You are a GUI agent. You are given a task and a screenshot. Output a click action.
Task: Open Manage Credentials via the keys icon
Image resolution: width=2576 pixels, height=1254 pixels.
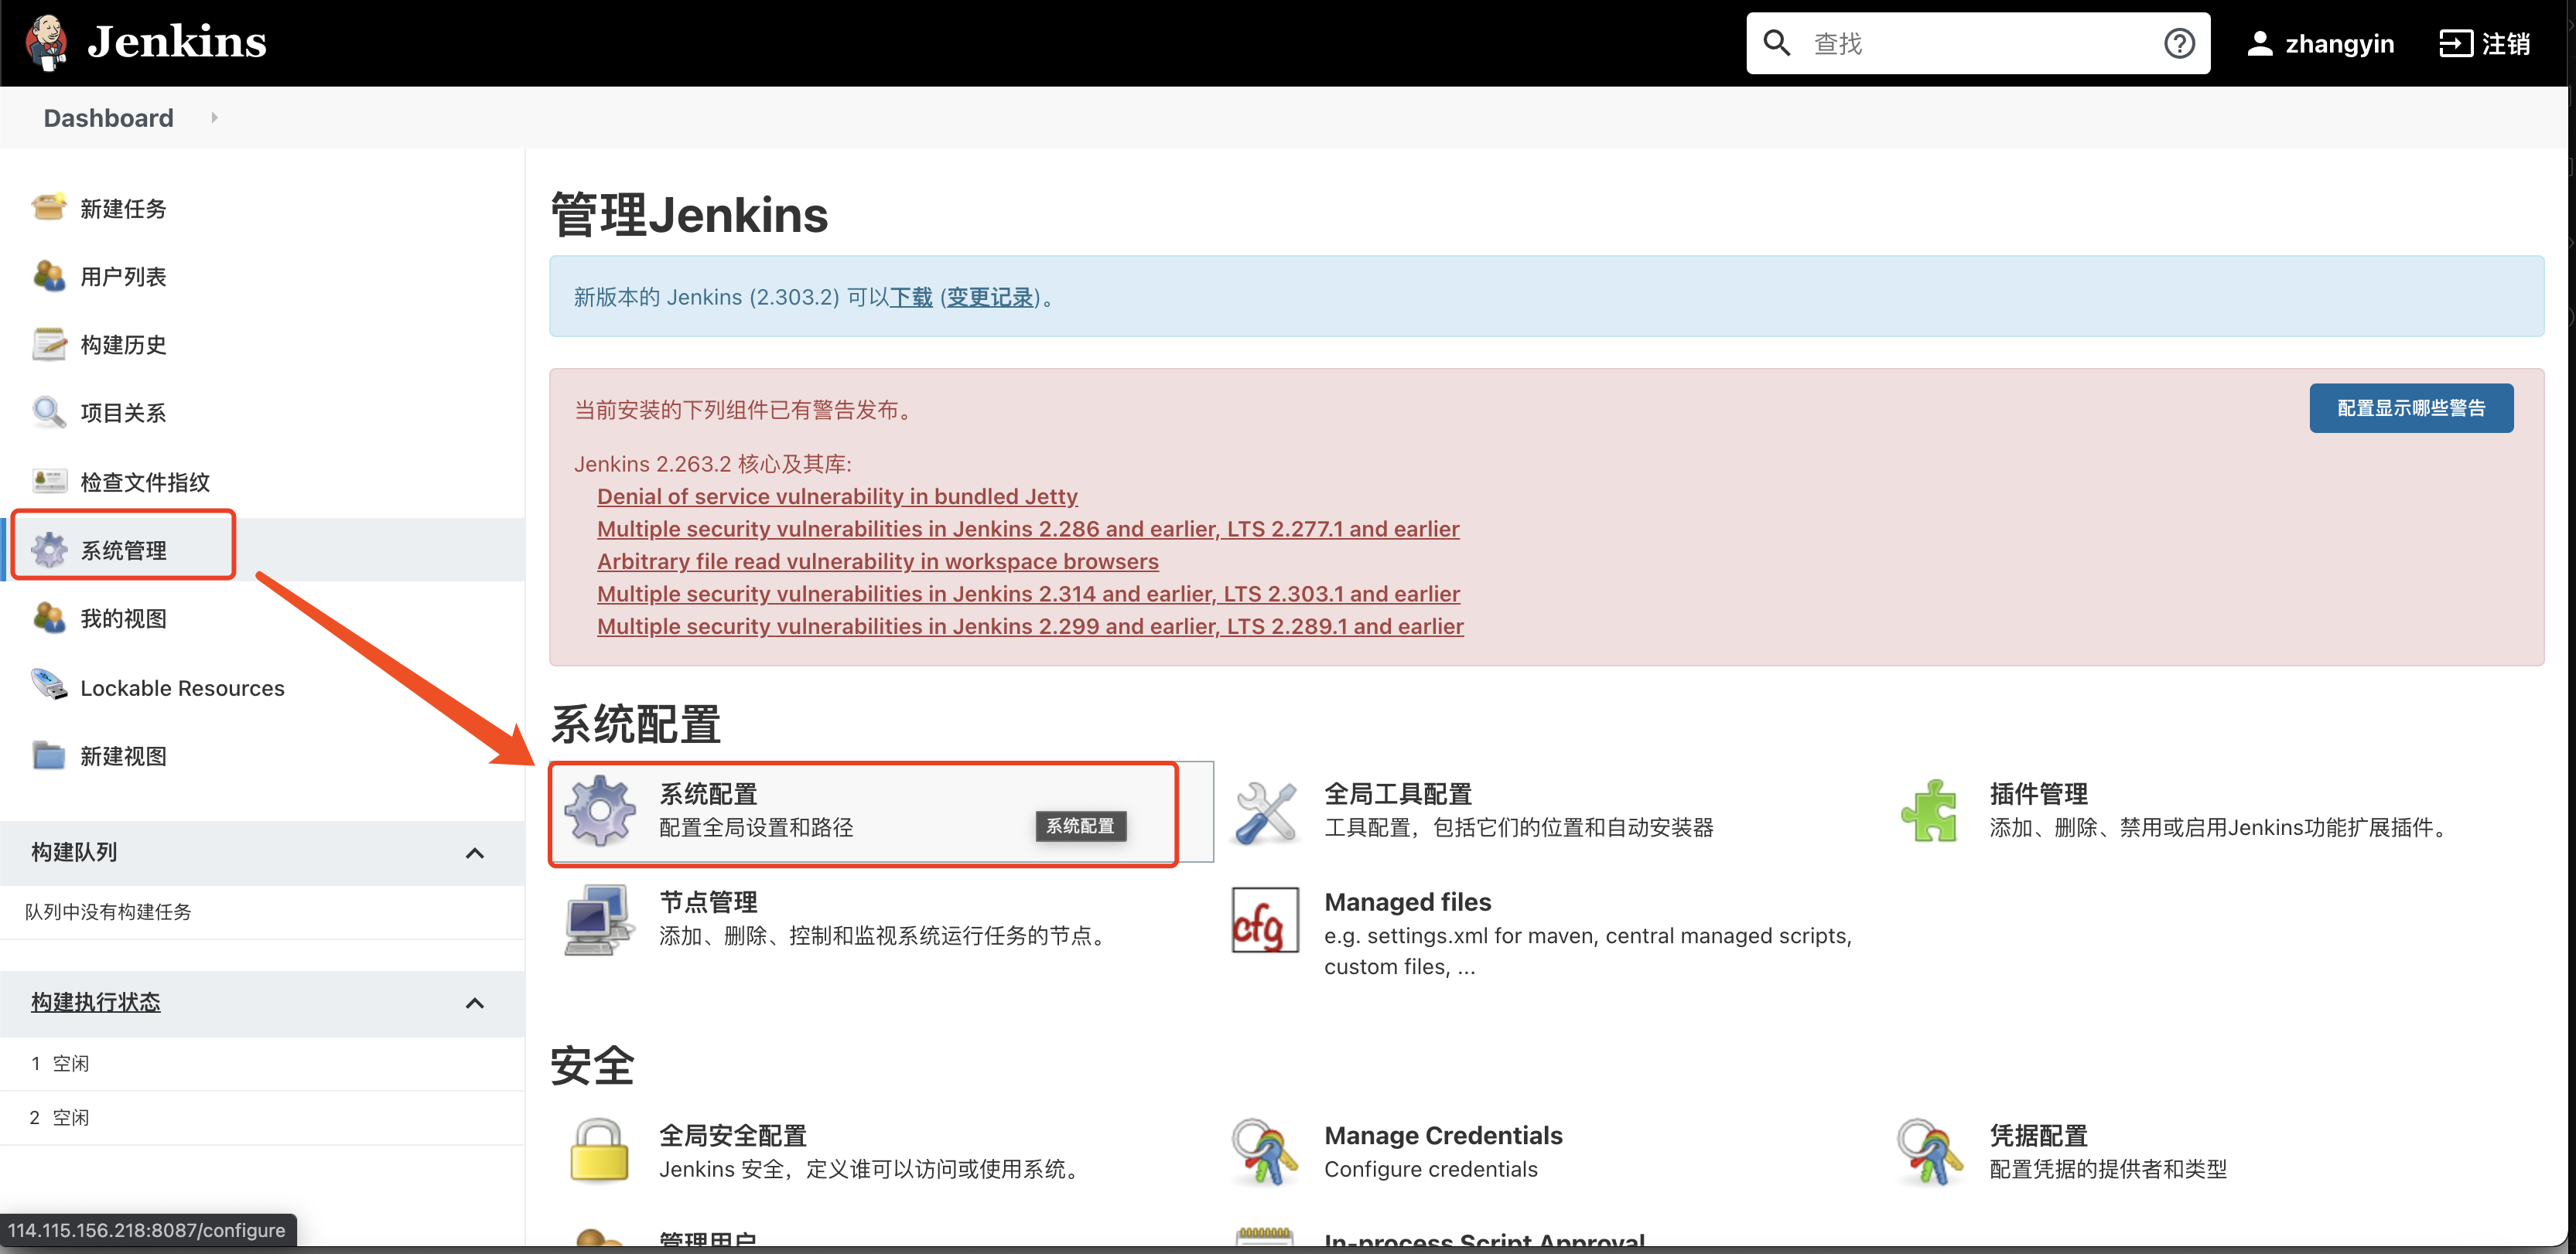click(1263, 1151)
